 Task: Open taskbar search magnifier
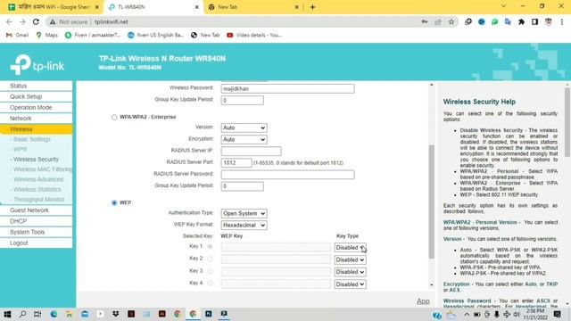pyautogui.click(x=22, y=314)
